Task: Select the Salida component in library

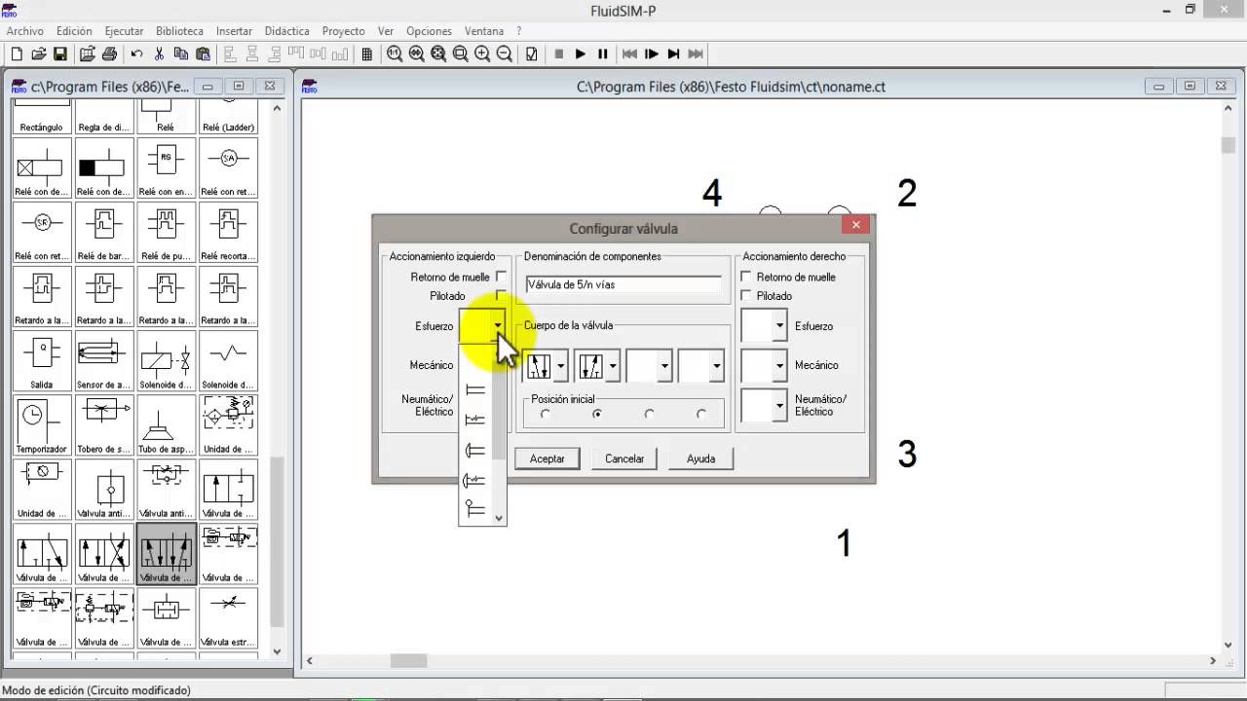Action: [42, 361]
